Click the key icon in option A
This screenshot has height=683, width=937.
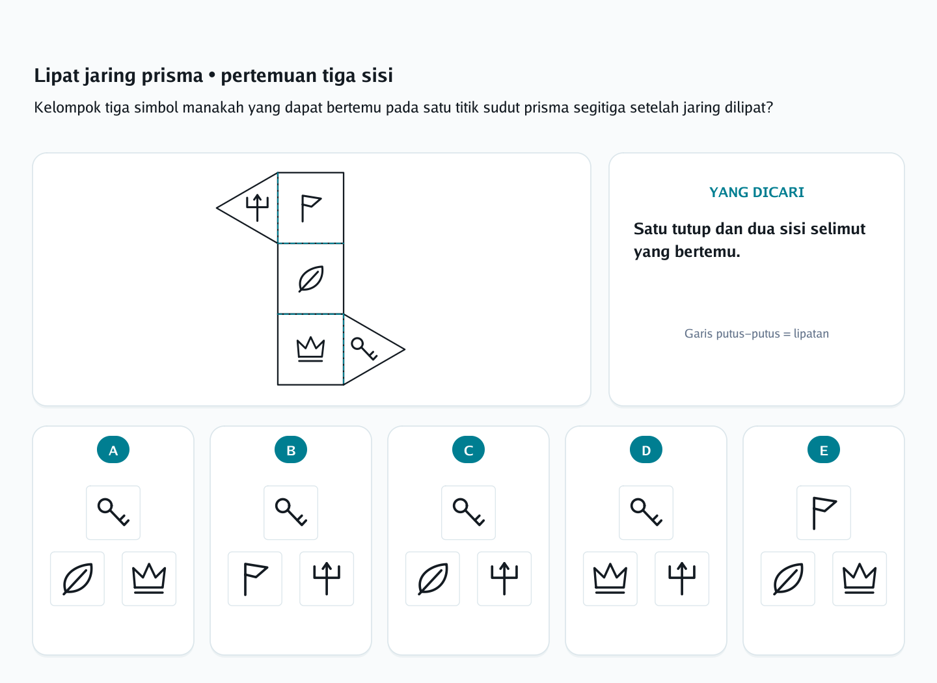(x=113, y=513)
